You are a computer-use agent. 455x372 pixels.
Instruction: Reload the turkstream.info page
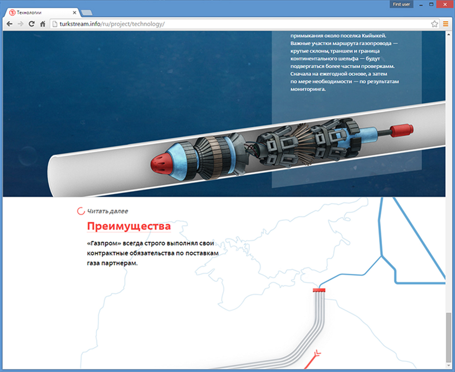pos(31,24)
